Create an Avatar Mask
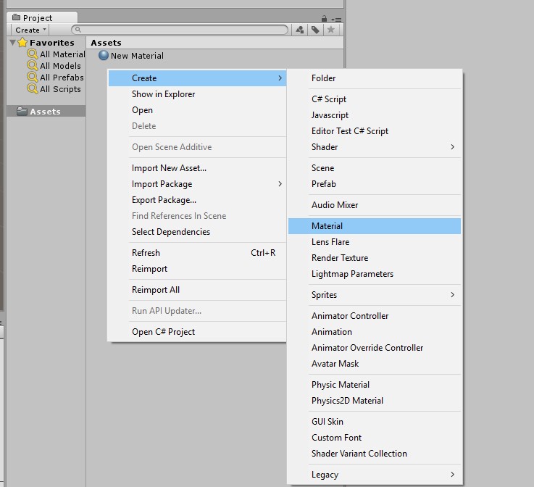This screenshot has width=534, height=487. click(x=375, y=364)
